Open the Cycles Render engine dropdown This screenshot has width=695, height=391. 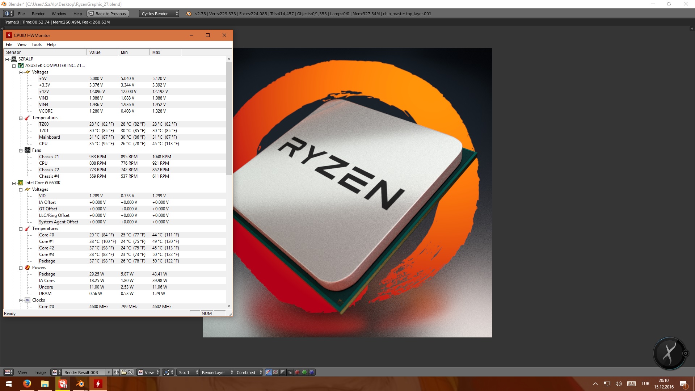[159, 13]
